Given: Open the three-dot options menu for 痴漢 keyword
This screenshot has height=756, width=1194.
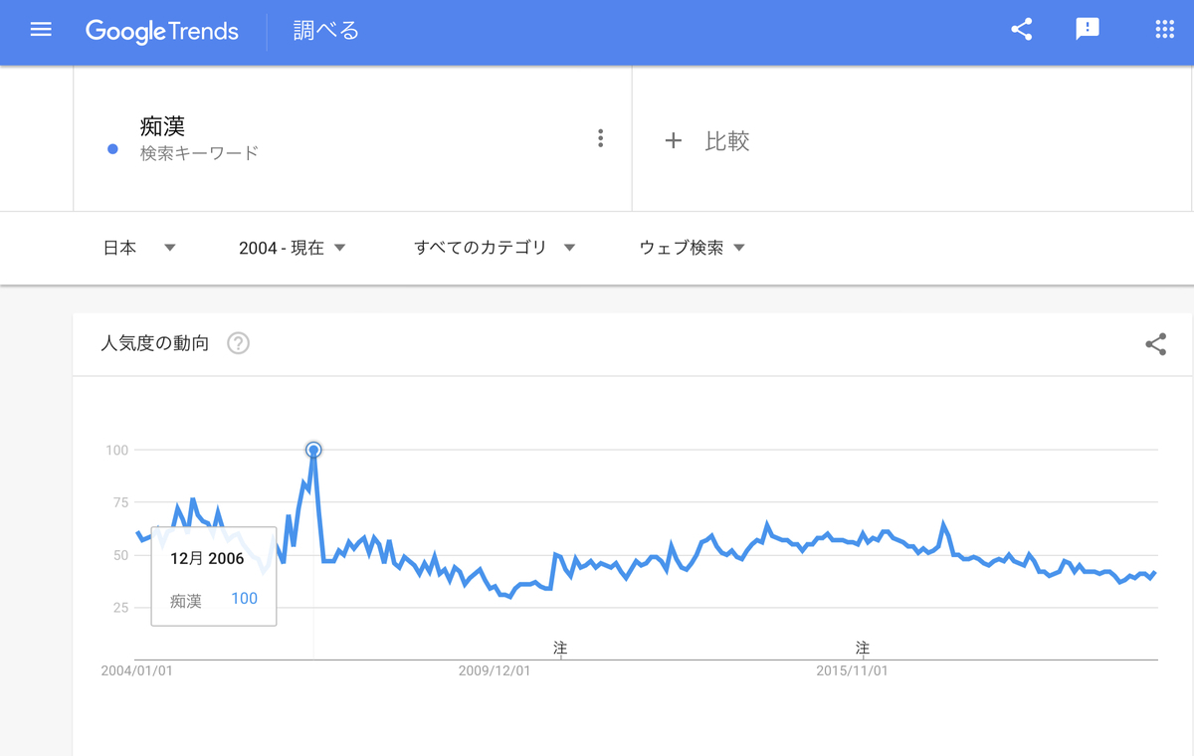Looking at the screenshot, I should tap(601, 137).
